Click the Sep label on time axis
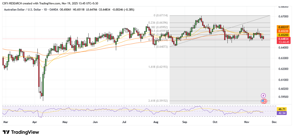Image resolution: width=294 pixels, height=139 pixels. (185, 122)
